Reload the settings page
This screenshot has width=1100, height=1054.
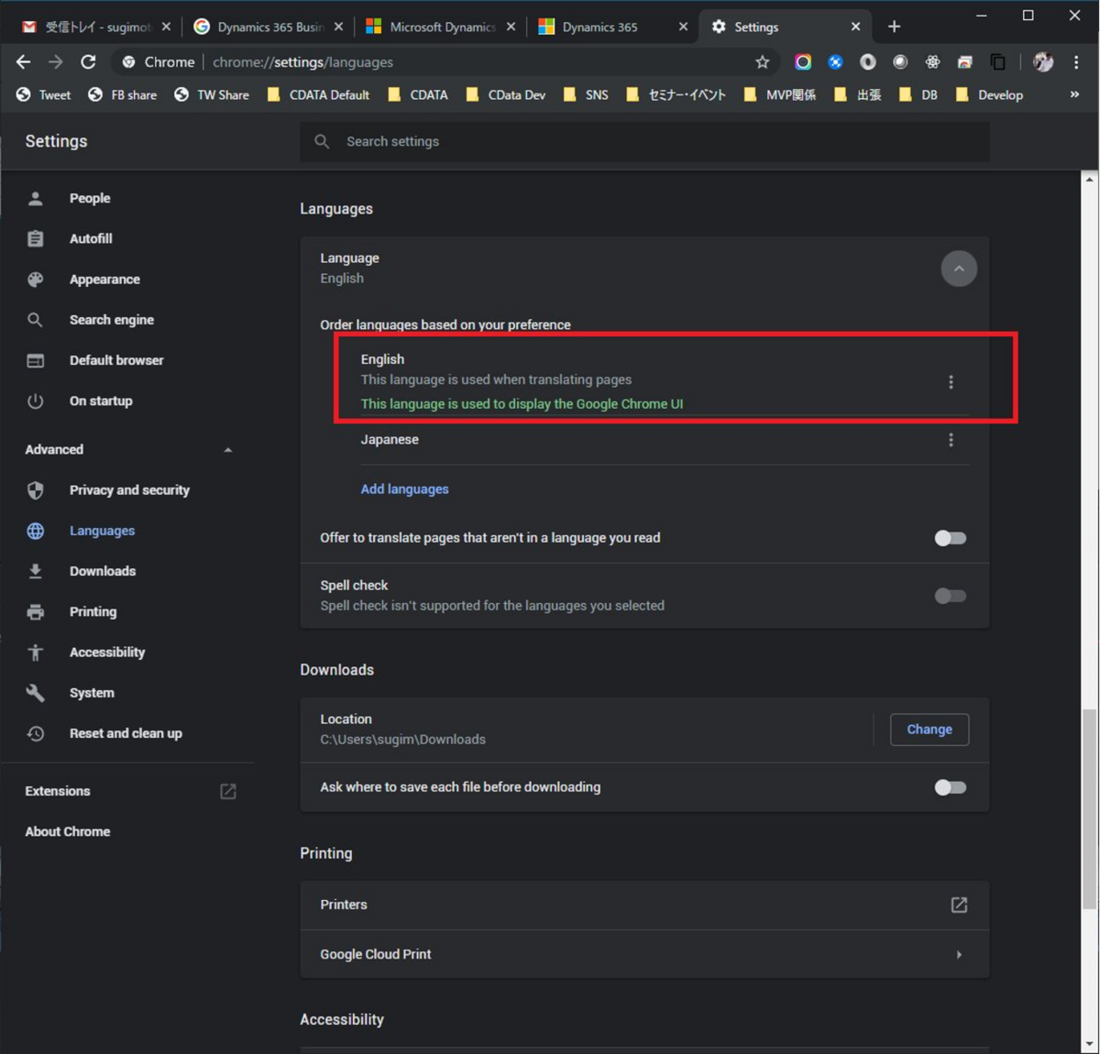88,61
